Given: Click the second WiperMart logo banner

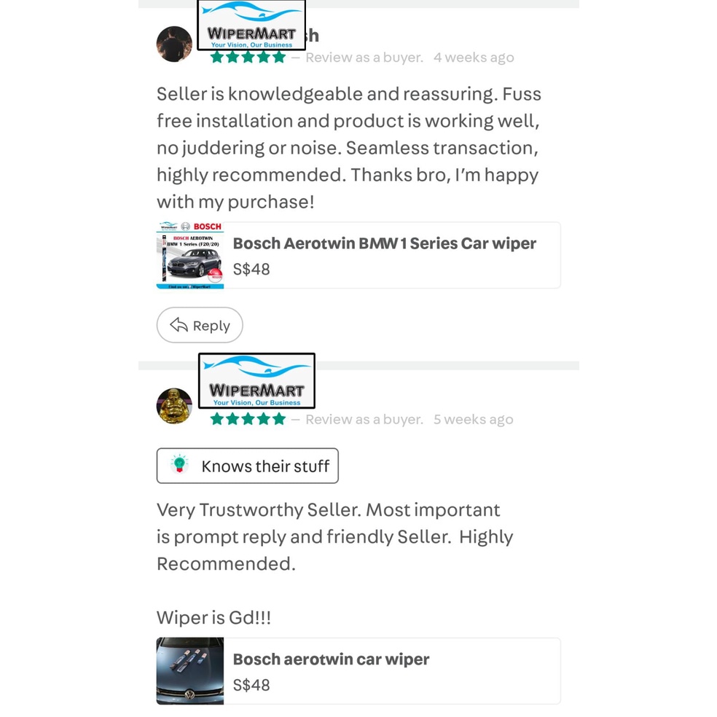Looking at the screenshot, I should click(257, 380).
